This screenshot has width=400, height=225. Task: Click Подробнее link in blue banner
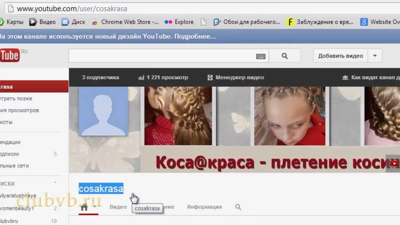[195, 37]
